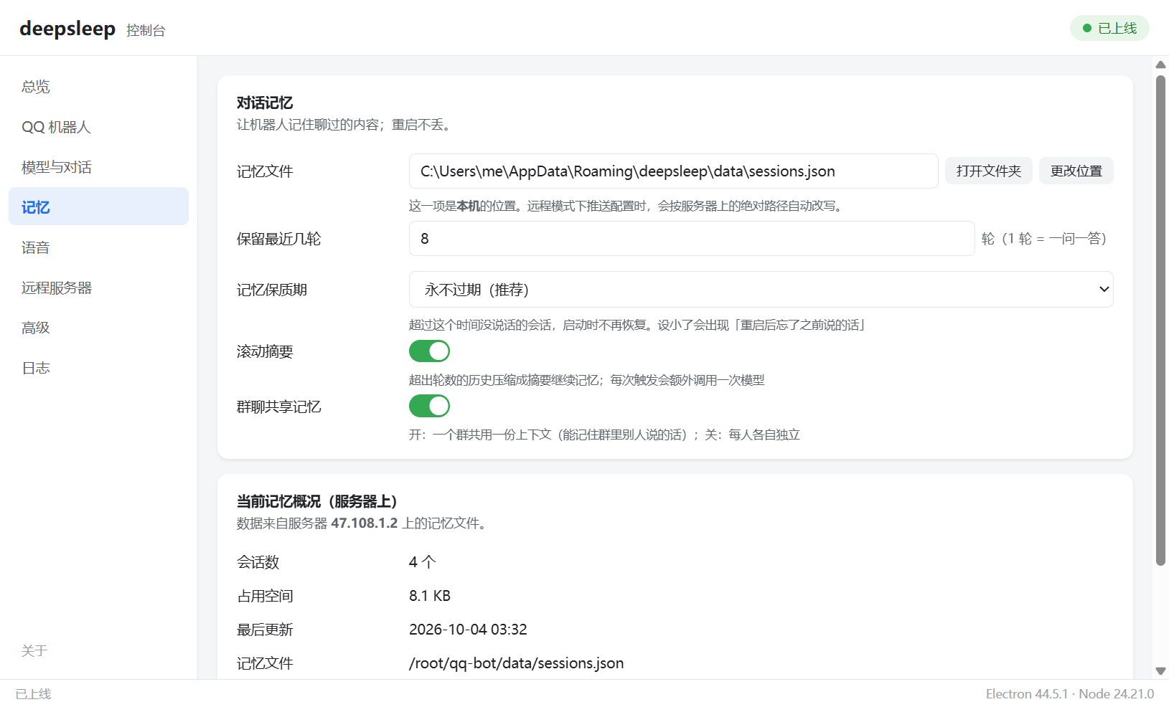Click the 占用空间 label

pos(265,596)
